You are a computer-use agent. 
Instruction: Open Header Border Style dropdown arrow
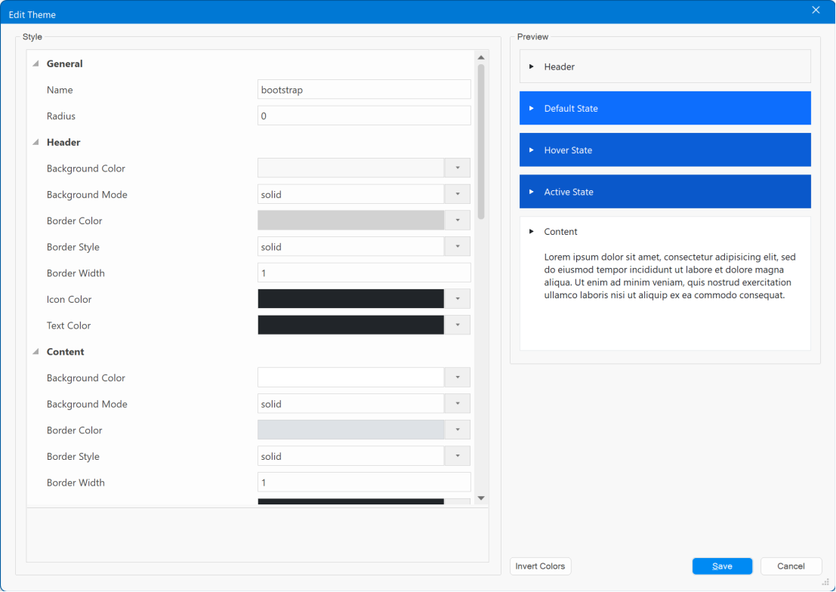(x=458, y=246)
